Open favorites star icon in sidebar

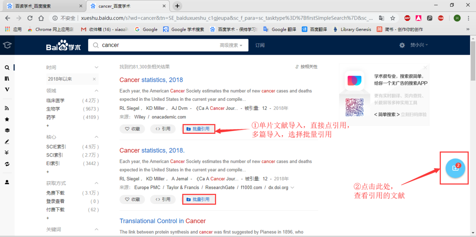[7, 119]
